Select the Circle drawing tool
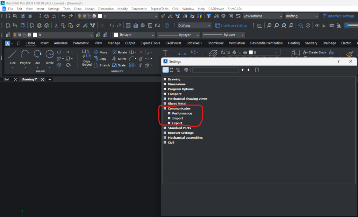Image resolution: width=358 pixels, height=217 pixels. click(x=50, y=58)
